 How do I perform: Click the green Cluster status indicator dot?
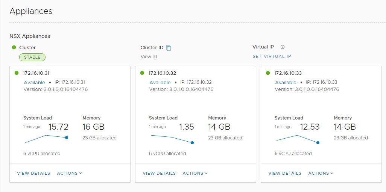click(14, 47)
